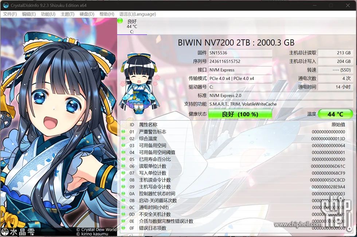Image resolution: width=357 pixels, height=237 pixels.
Task: Click the power-on count value 4 次
Action: [335, 78]
